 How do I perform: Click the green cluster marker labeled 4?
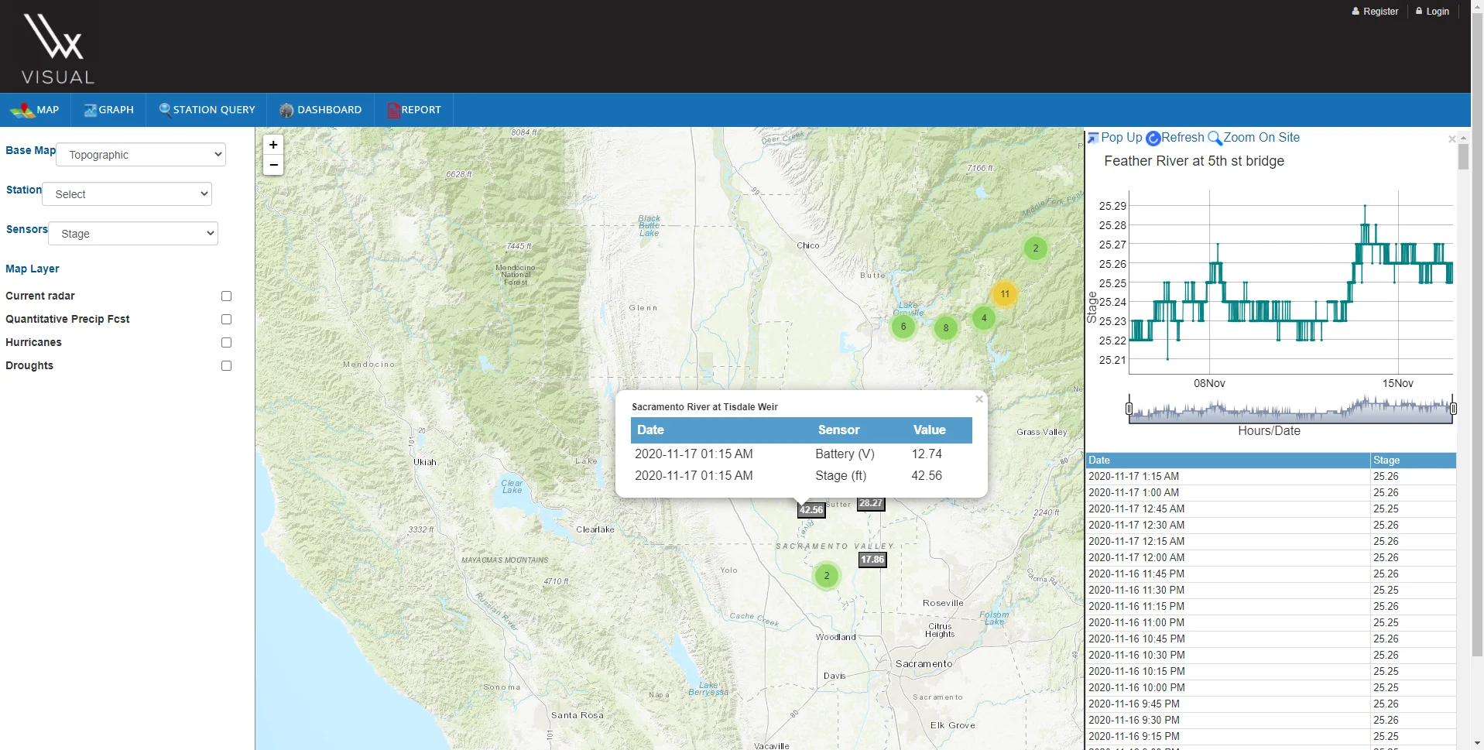984,318
